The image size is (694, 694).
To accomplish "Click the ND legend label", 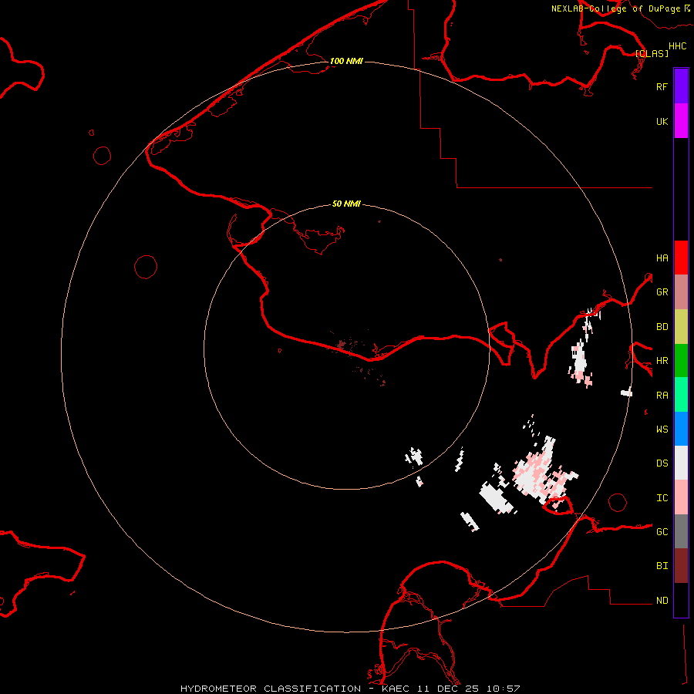I will click(x=662, y=601).
